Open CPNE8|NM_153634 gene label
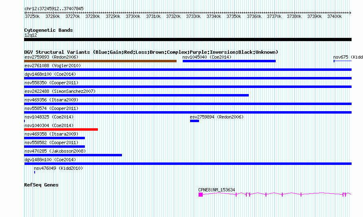363x217 pixels. pyautogui.click(x=217, y=190)
